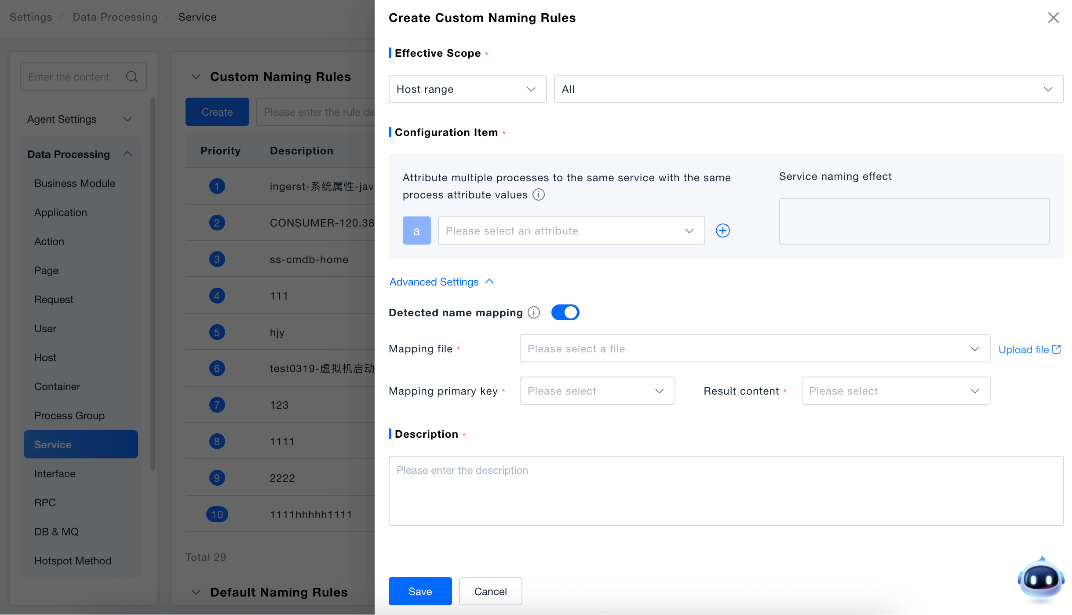
Task: Collapse Advanced Settings section
Action: pos(441,282)
